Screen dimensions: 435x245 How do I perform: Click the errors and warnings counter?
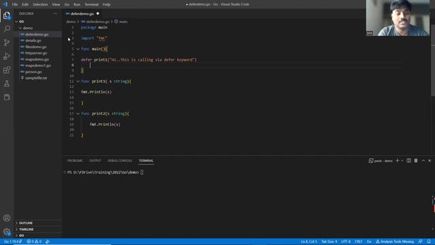coord(34,242)
